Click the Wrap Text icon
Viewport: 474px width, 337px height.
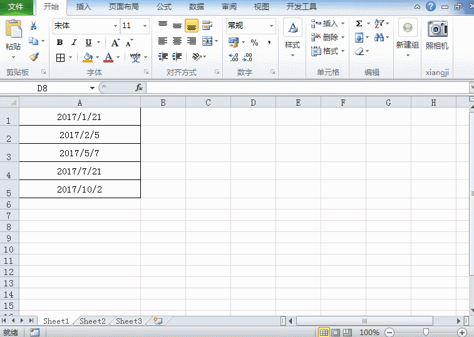[207, 26]
